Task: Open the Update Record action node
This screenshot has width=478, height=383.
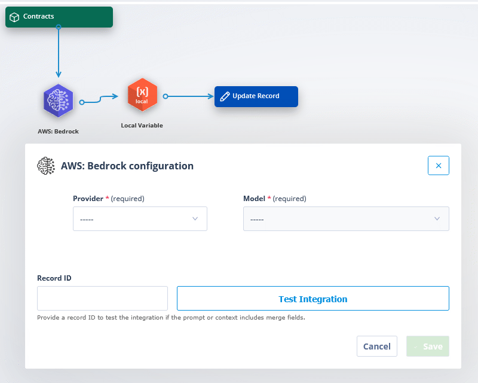Action: 256,96
